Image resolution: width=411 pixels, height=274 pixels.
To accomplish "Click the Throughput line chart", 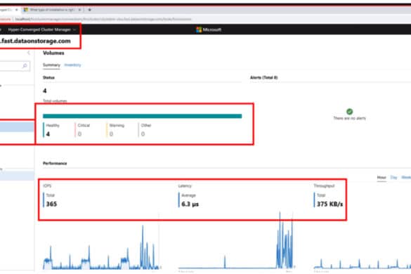I will pyautogui.click(x=363, y=263).
